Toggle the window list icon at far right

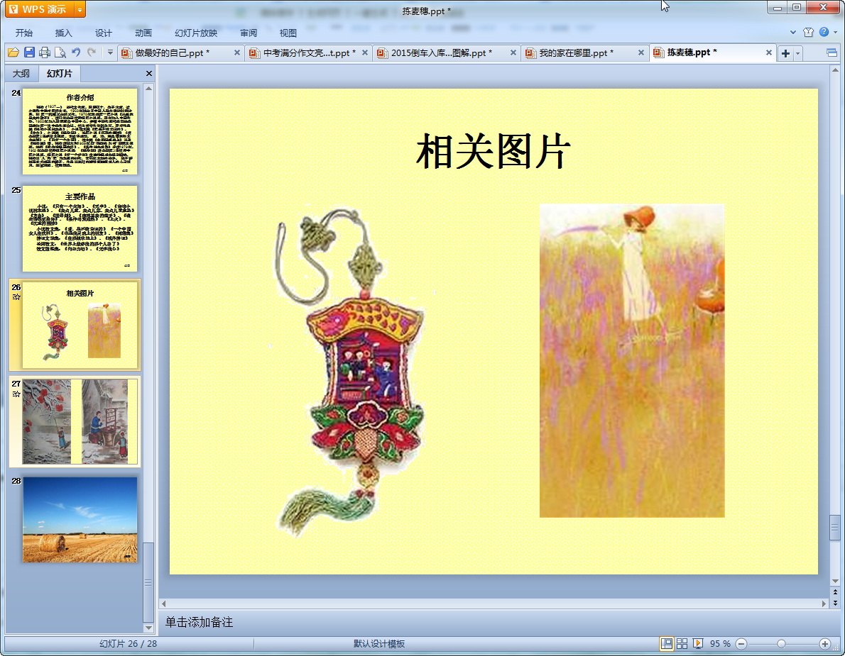click(x=832, y=52)
